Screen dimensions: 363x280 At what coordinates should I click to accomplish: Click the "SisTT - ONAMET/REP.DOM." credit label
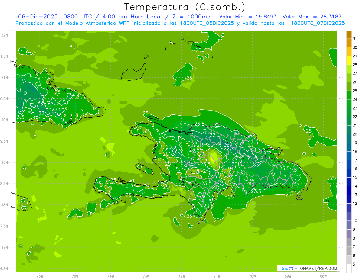point(309,268)
